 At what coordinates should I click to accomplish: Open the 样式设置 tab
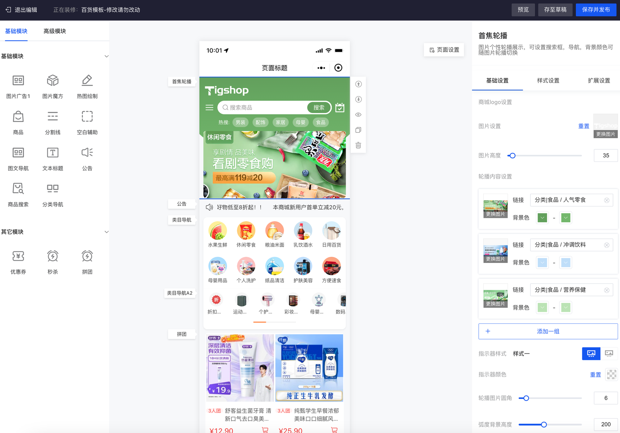[x=548, y=81]
